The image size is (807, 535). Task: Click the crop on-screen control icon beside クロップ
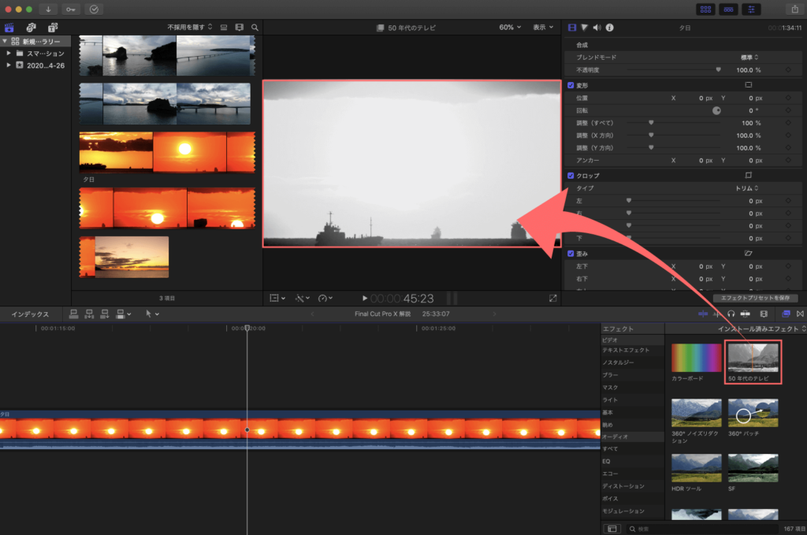click(749, 176)
